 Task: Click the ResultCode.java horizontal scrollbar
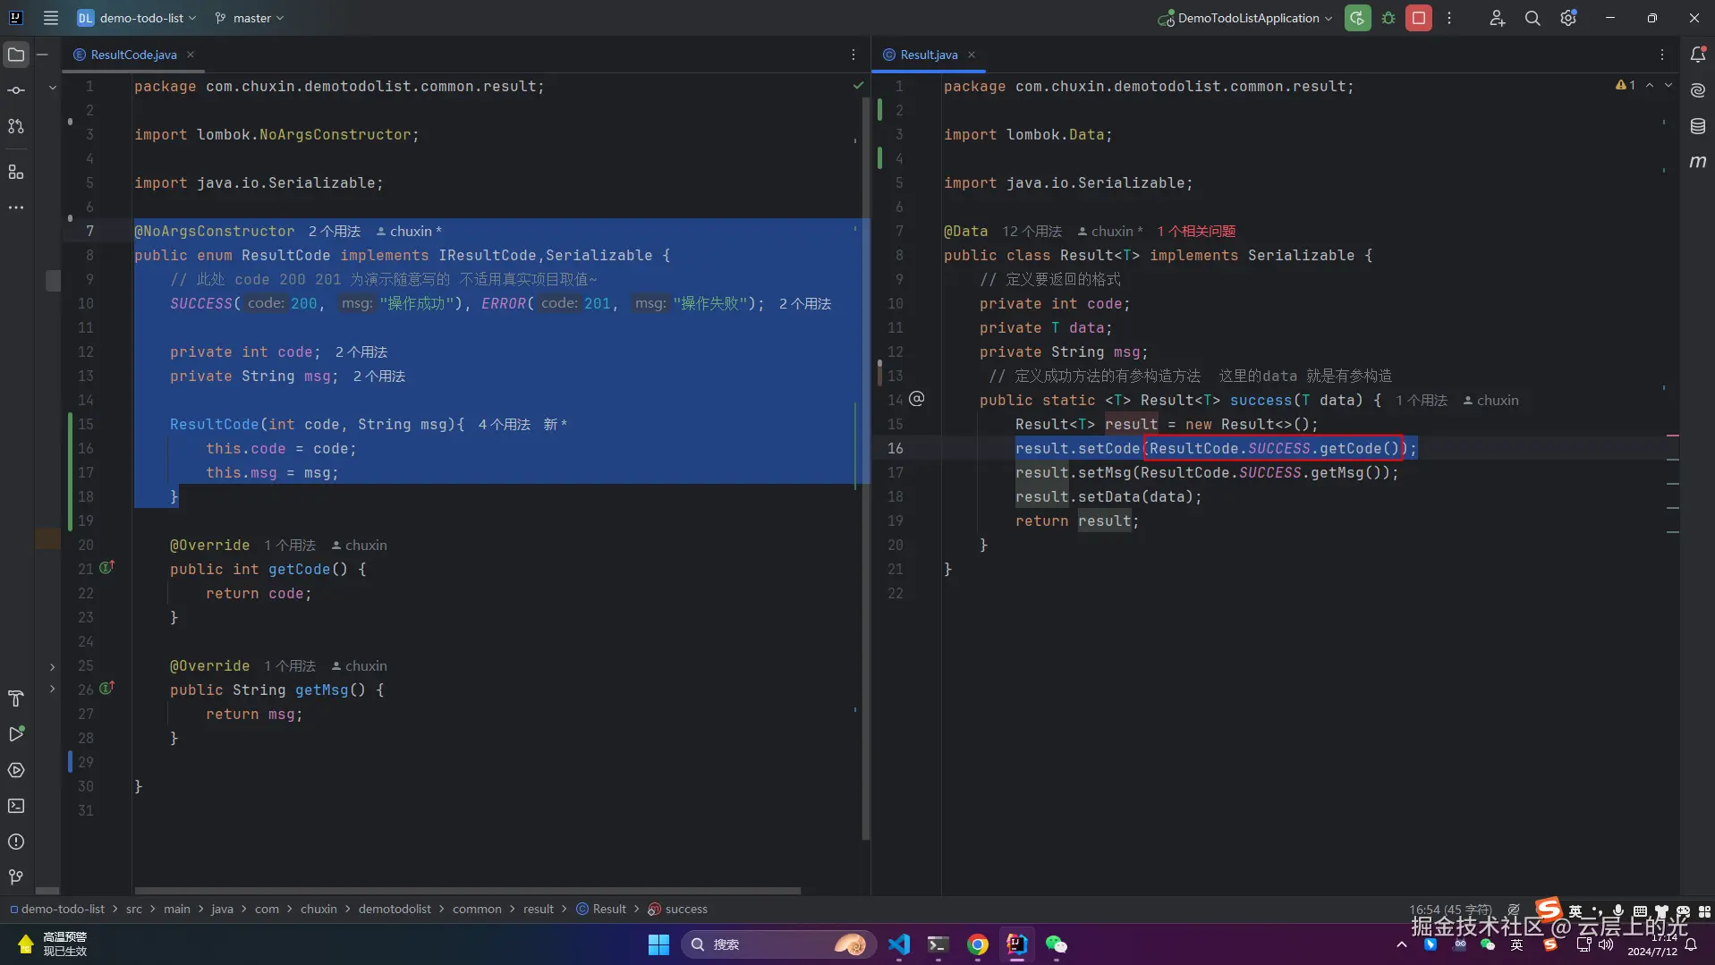[x=467, y=891]
